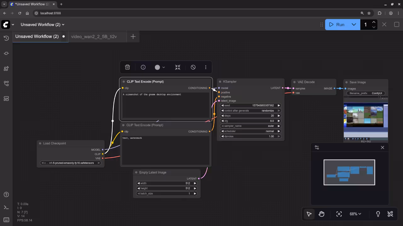This screenshot has height=226, width=403.
Task: Add a new workflow tab with plus
Action: [x=133, y=36]
